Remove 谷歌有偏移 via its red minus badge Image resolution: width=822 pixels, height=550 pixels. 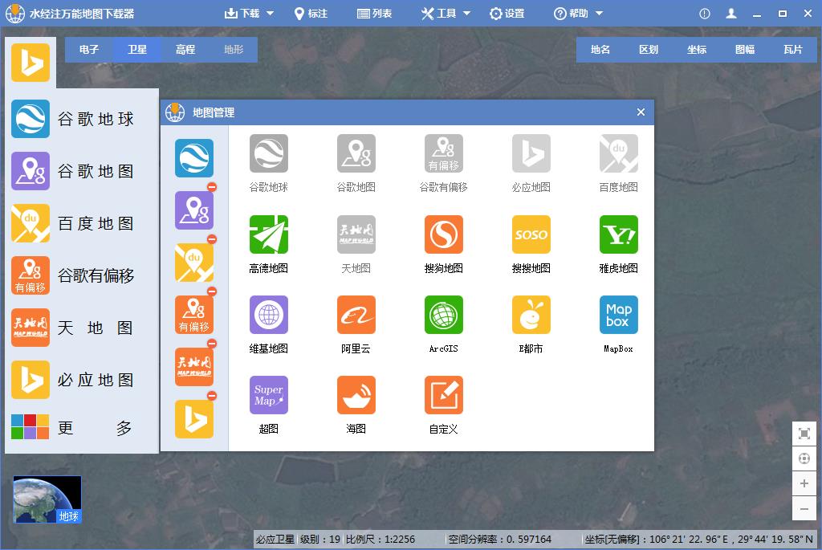point(212,291)
